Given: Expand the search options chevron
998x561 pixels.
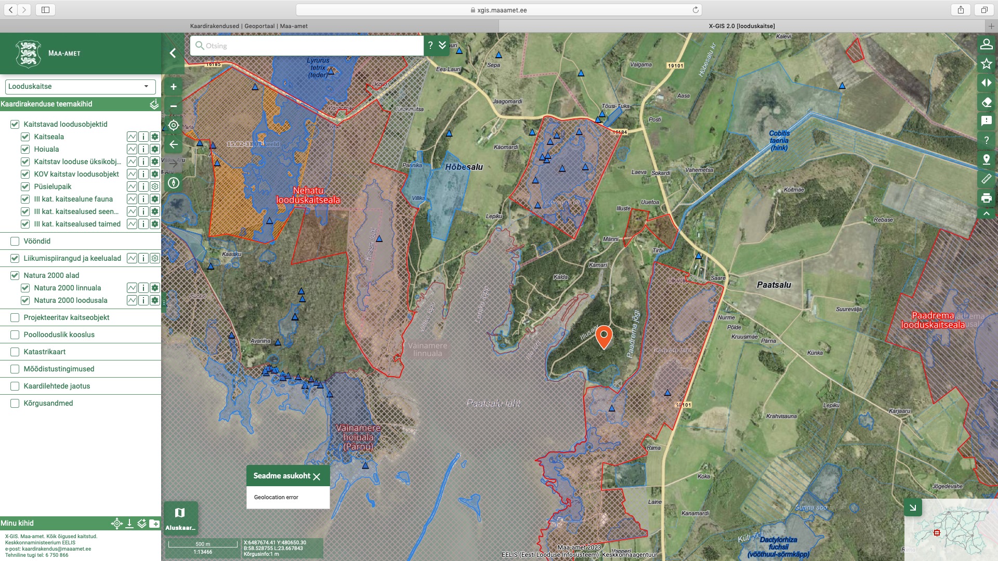Looking at the screenshot, I should click(442, 45).
